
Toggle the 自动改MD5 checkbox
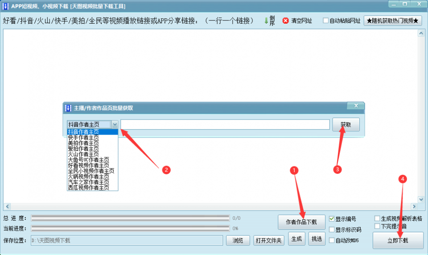pyautogui.click(x=331, y=240)
